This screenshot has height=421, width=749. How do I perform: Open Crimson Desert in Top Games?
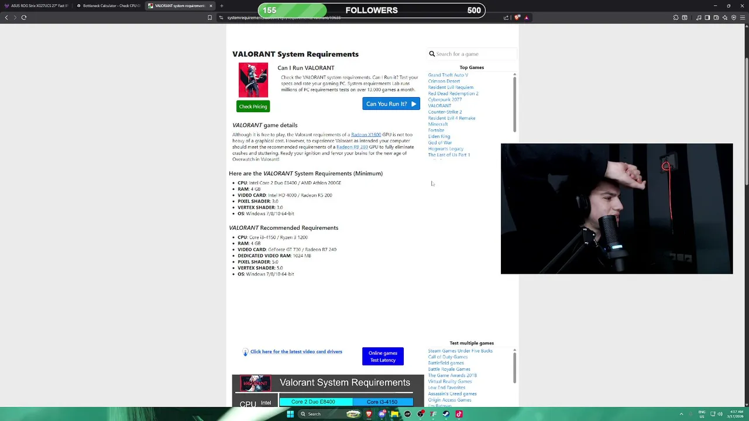point(444,81)
